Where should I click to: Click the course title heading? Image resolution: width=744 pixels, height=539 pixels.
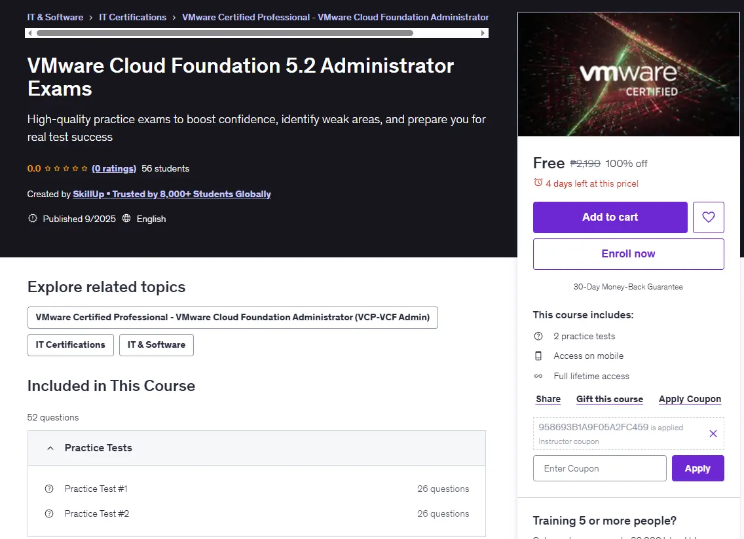pos(240,77)
